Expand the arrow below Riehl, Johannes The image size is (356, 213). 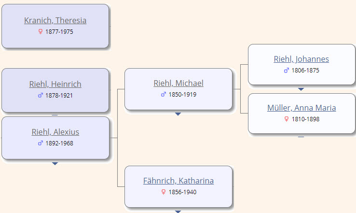pyautogui.click(x=301, y=89)
